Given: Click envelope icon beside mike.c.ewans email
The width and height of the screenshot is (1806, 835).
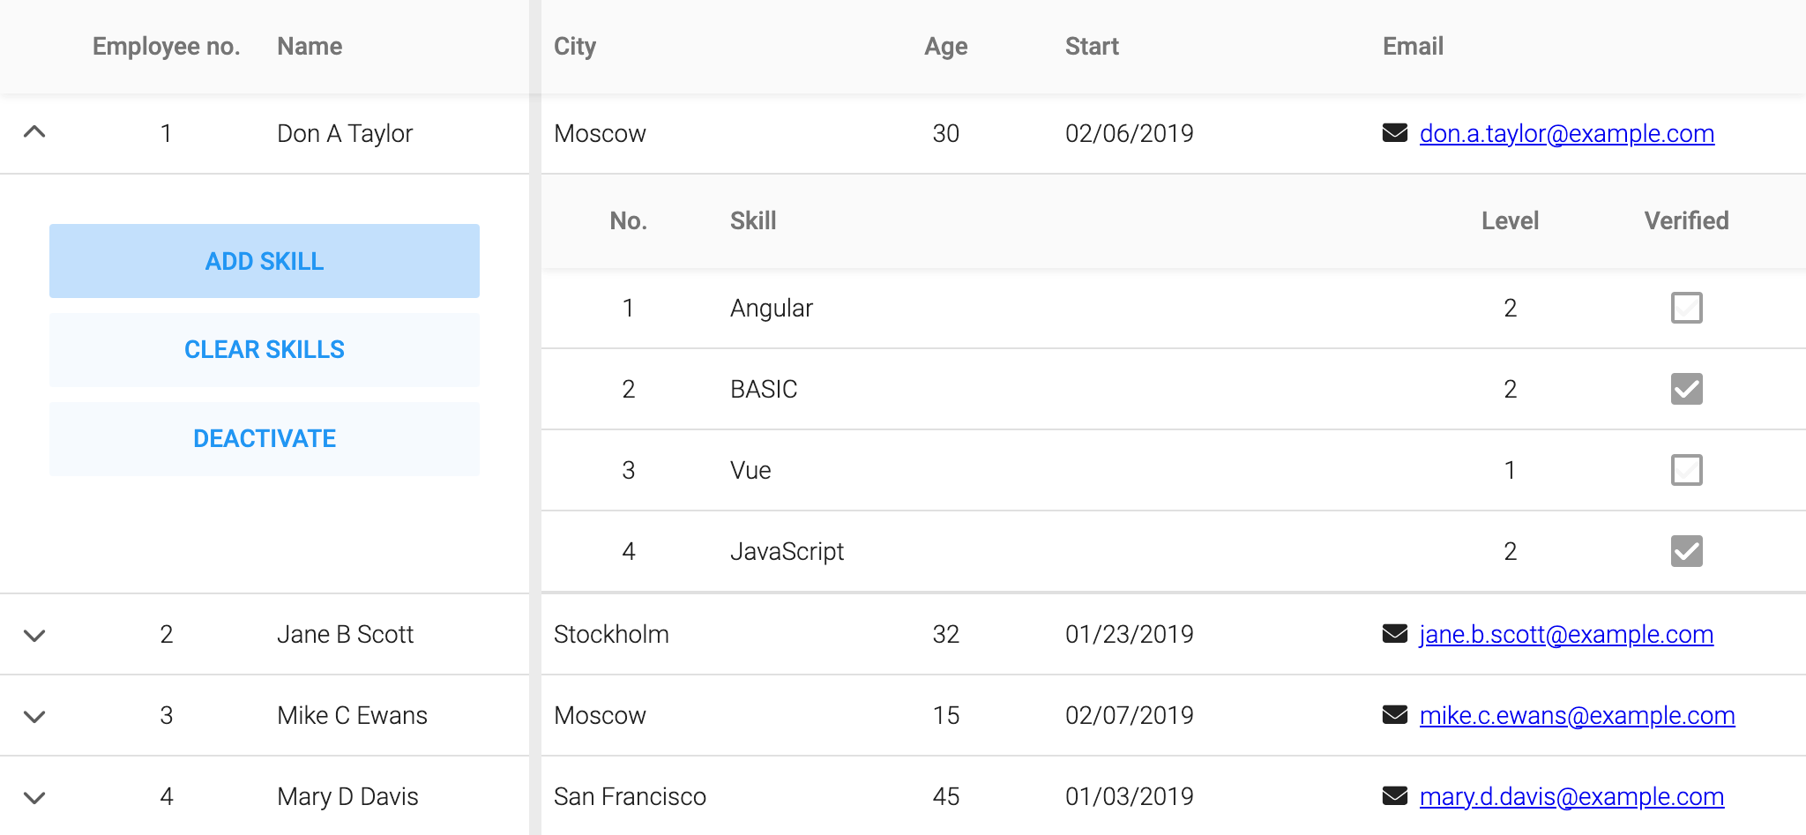Looking at the screenshot, I should [1395, 715].
